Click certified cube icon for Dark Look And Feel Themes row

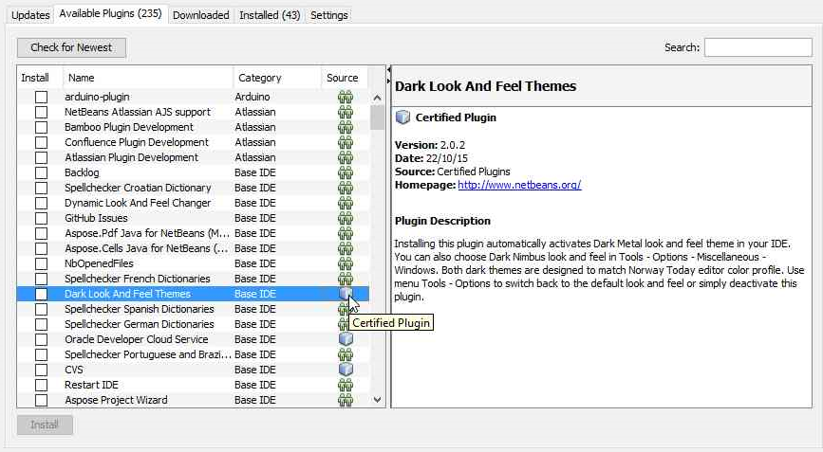[x=345, y=294]
